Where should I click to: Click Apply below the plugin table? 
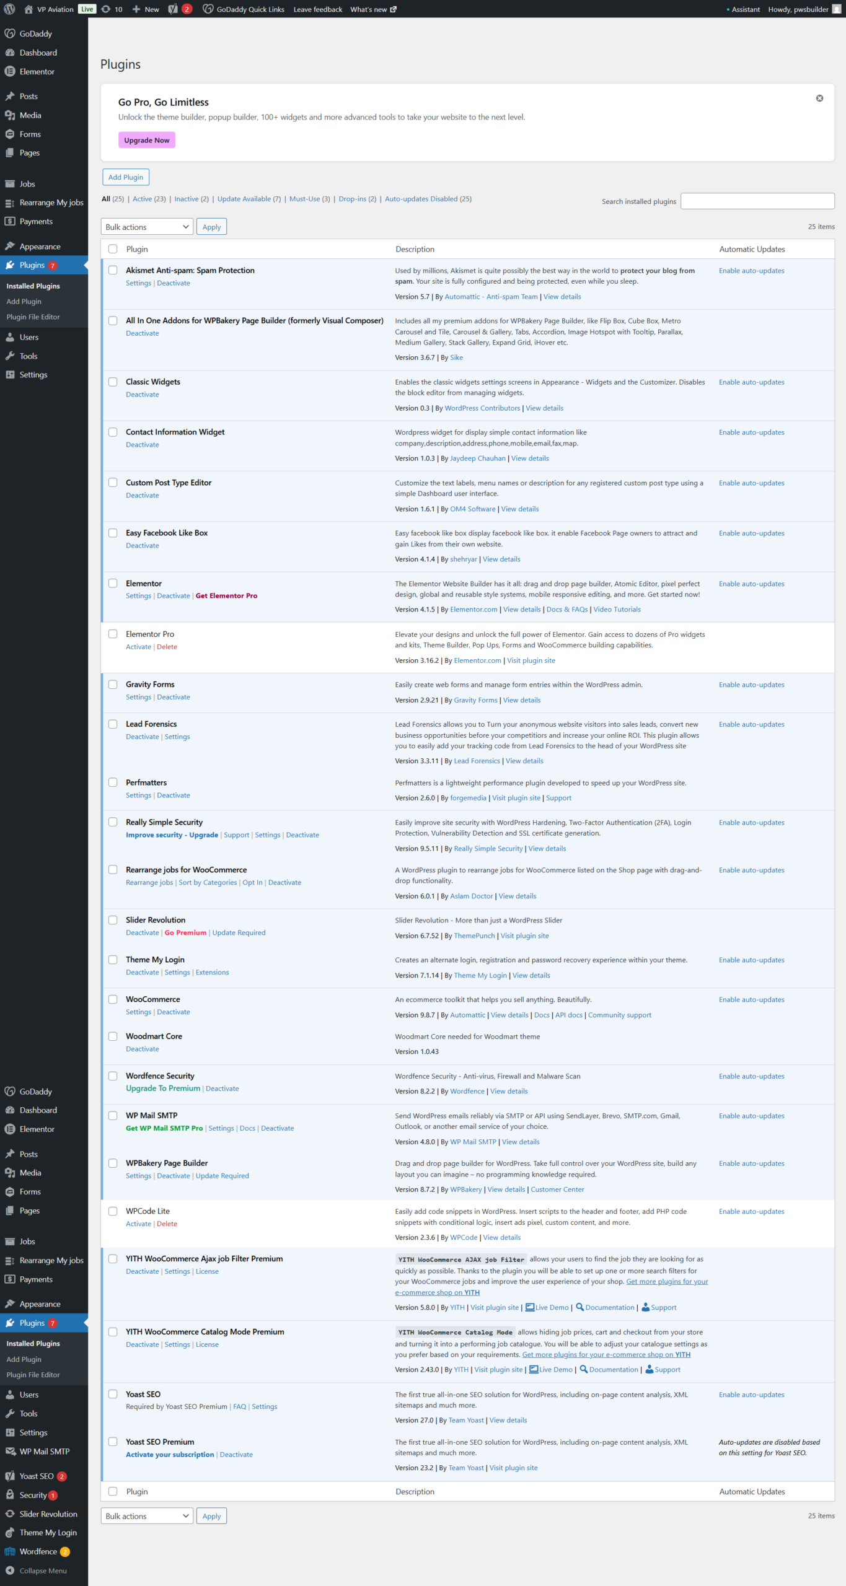point(211,1516)
